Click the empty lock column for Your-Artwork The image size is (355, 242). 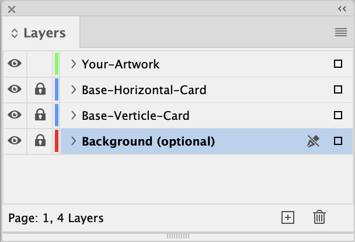click(x=40, y=64)
